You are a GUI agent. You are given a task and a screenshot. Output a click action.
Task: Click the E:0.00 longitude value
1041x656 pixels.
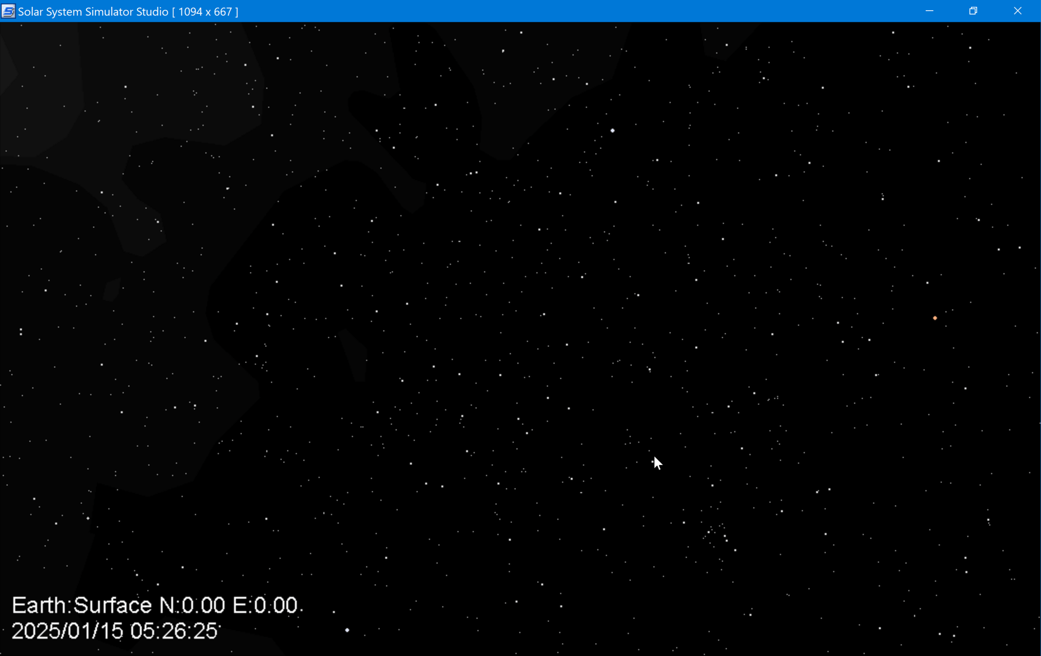pos(265,605)
